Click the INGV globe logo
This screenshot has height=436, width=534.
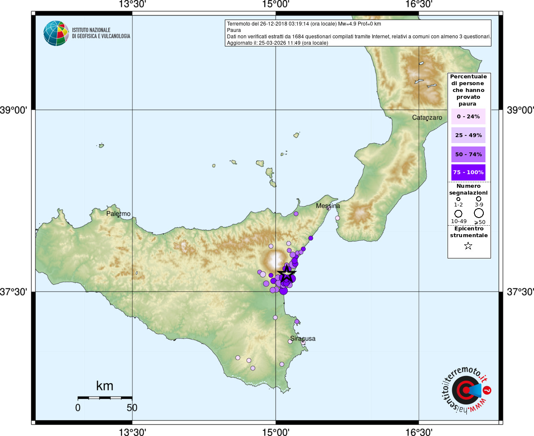56,33
